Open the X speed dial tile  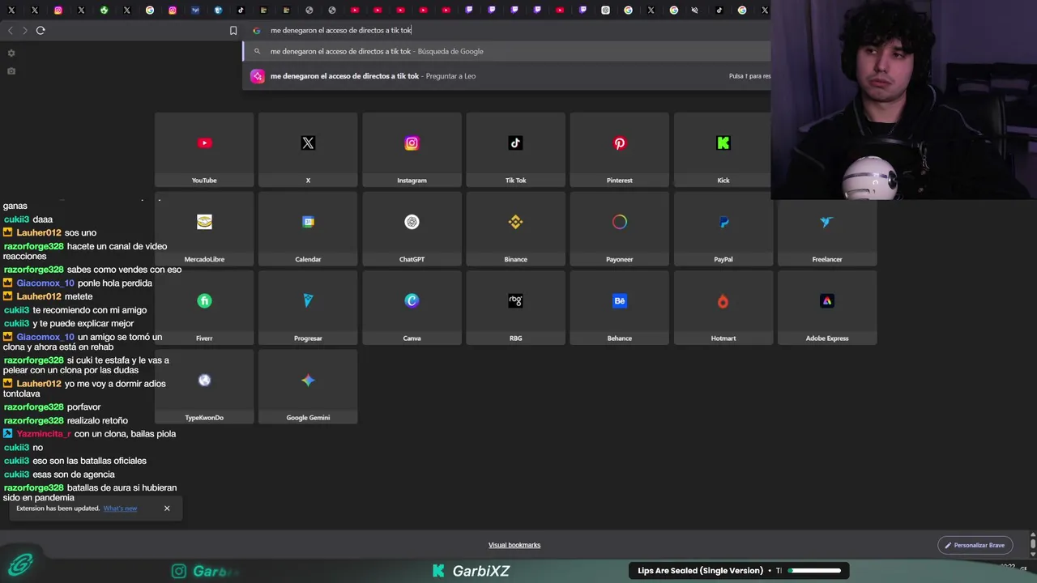308,150
